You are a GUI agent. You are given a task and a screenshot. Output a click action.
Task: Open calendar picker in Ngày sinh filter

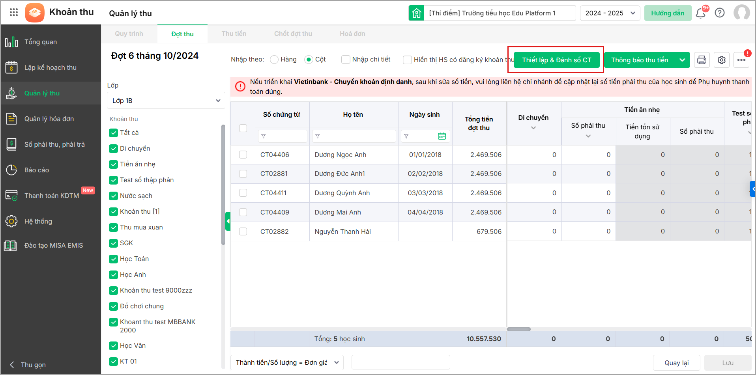(442, 136)
